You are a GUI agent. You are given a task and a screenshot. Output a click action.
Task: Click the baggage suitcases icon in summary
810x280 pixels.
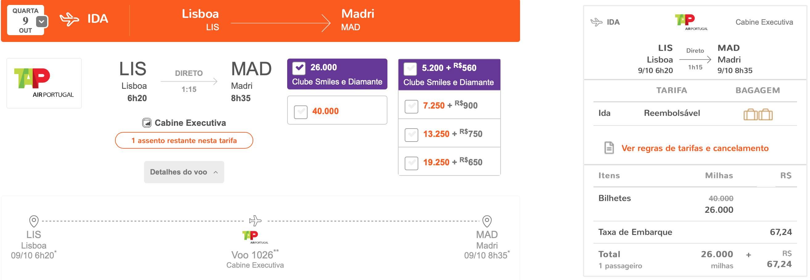tap(758, 114)
